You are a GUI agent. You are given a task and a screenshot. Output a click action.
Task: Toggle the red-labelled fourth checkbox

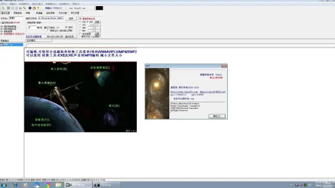(2, 34)
